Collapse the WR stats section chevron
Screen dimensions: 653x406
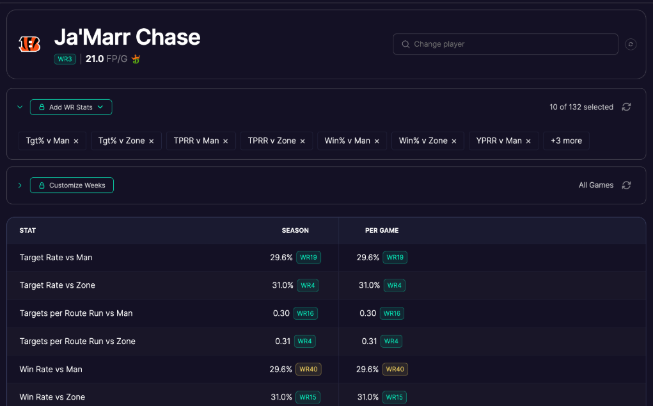[20, 107]
